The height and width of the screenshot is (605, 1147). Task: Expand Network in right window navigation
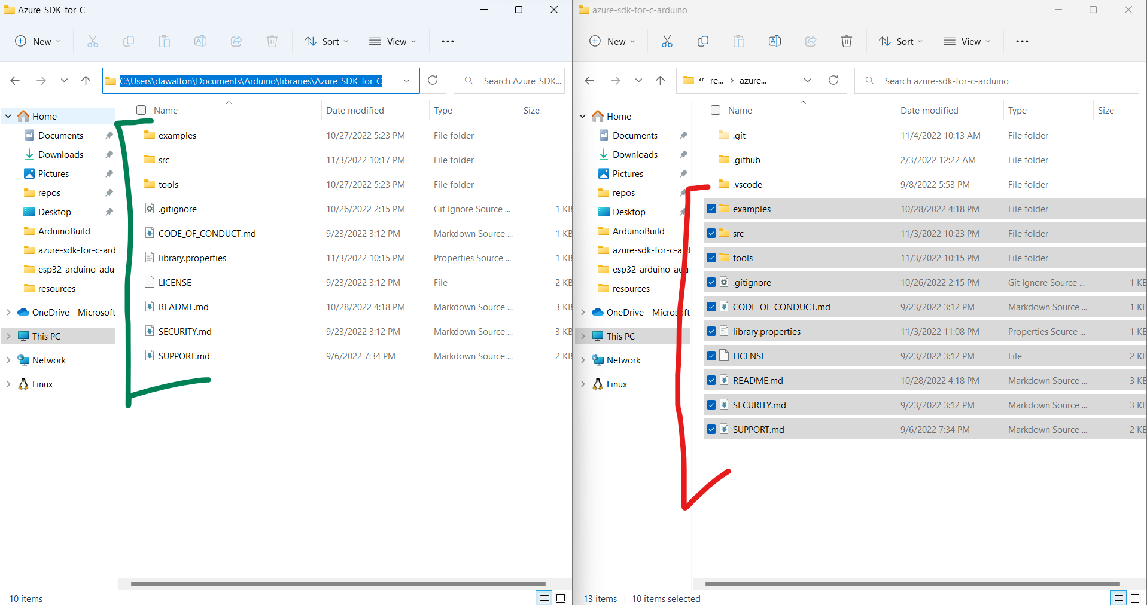[x=583, y=360]
